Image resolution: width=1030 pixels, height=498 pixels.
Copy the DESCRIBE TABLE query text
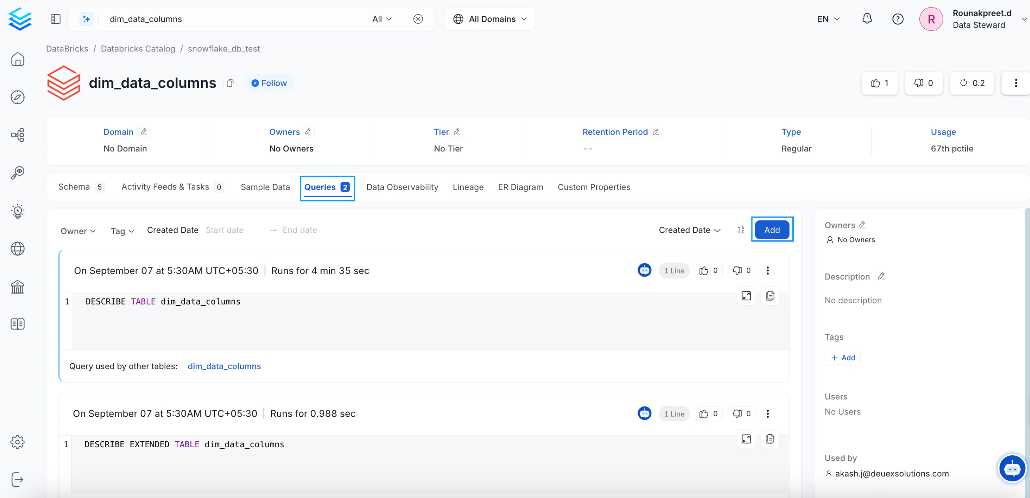(x=770, y=296)
